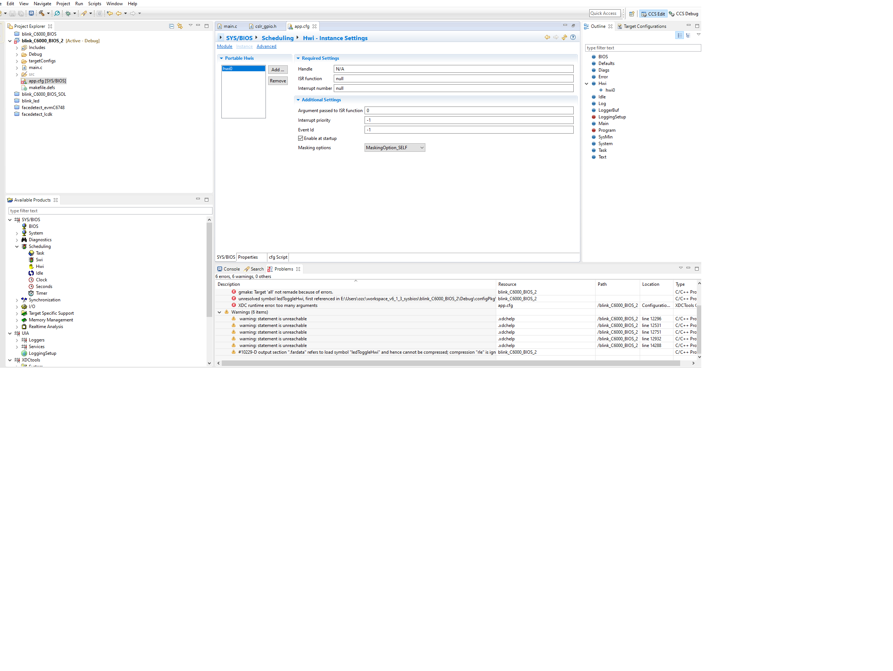Click the Debug bug icon
The height and width of the screenshot is (671, 893).
[68, 13]
